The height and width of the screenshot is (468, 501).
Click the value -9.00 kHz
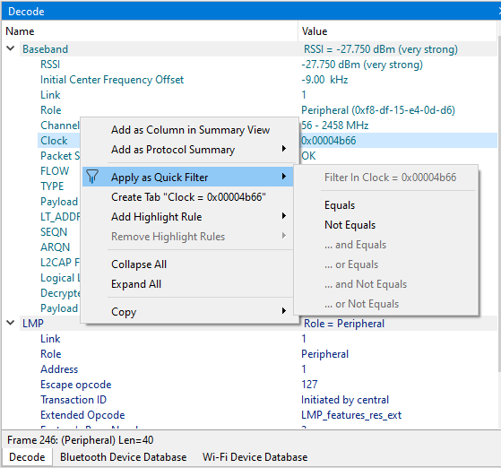tap(324, 80)
